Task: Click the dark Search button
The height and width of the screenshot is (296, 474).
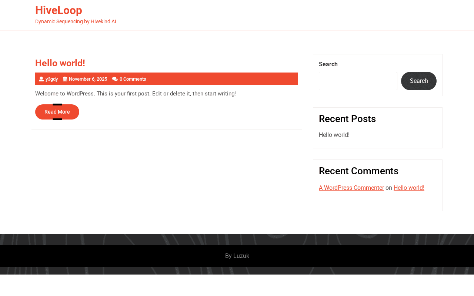Action: [x=419, y=81]
